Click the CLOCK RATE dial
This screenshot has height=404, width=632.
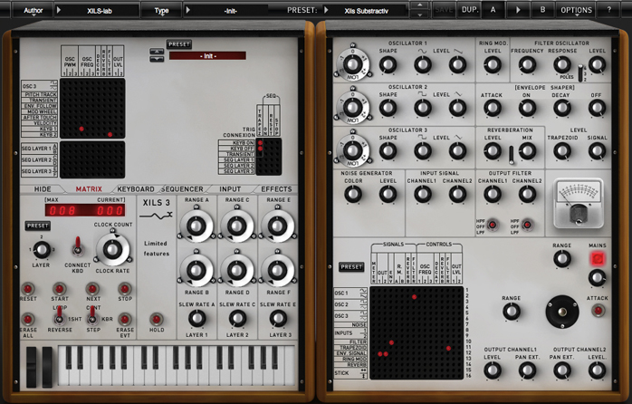(112, 250)
